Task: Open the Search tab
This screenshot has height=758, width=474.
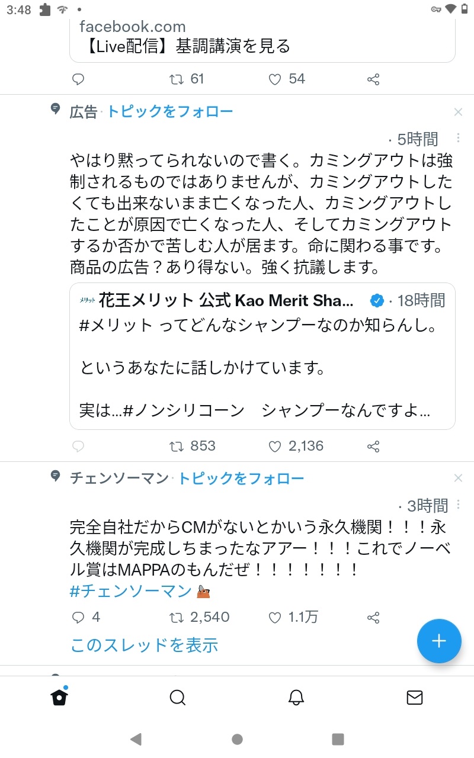Action: [x=178, y=698]
